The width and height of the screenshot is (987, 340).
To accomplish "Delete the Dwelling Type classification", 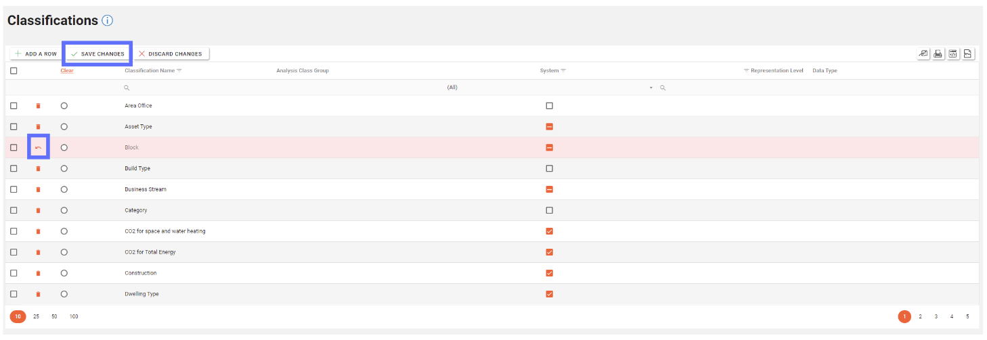I will coord(38,294).
